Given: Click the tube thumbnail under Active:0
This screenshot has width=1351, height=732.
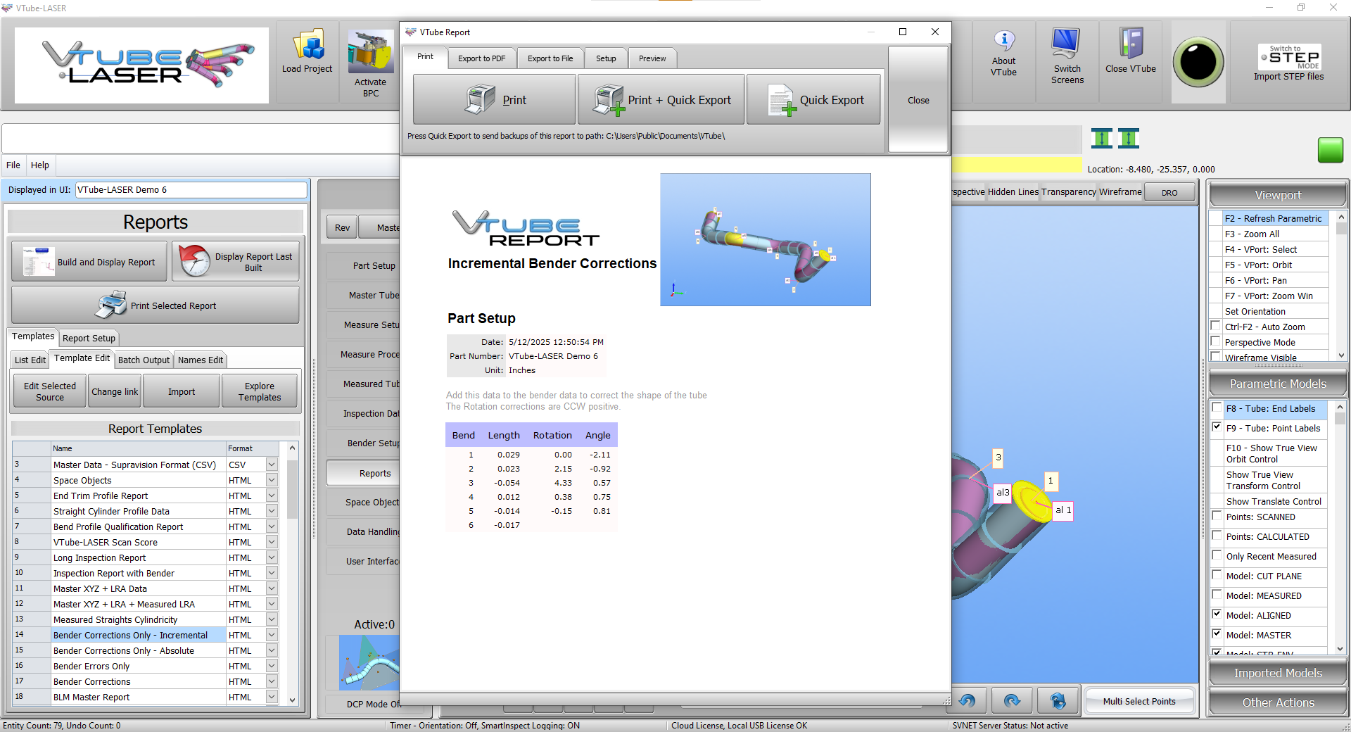Looking at the screenshot, I should click(369, 662).
